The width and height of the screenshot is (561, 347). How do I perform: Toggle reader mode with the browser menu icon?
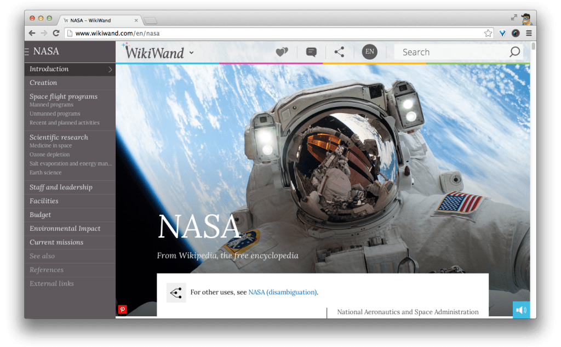tap(529, 33)
